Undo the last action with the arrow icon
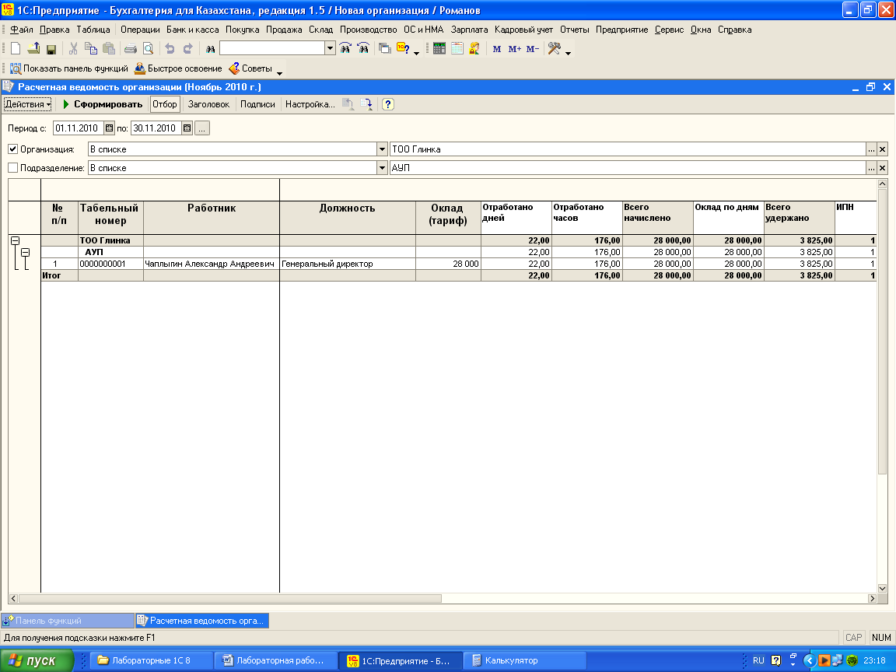 click(x=170, y=48)
